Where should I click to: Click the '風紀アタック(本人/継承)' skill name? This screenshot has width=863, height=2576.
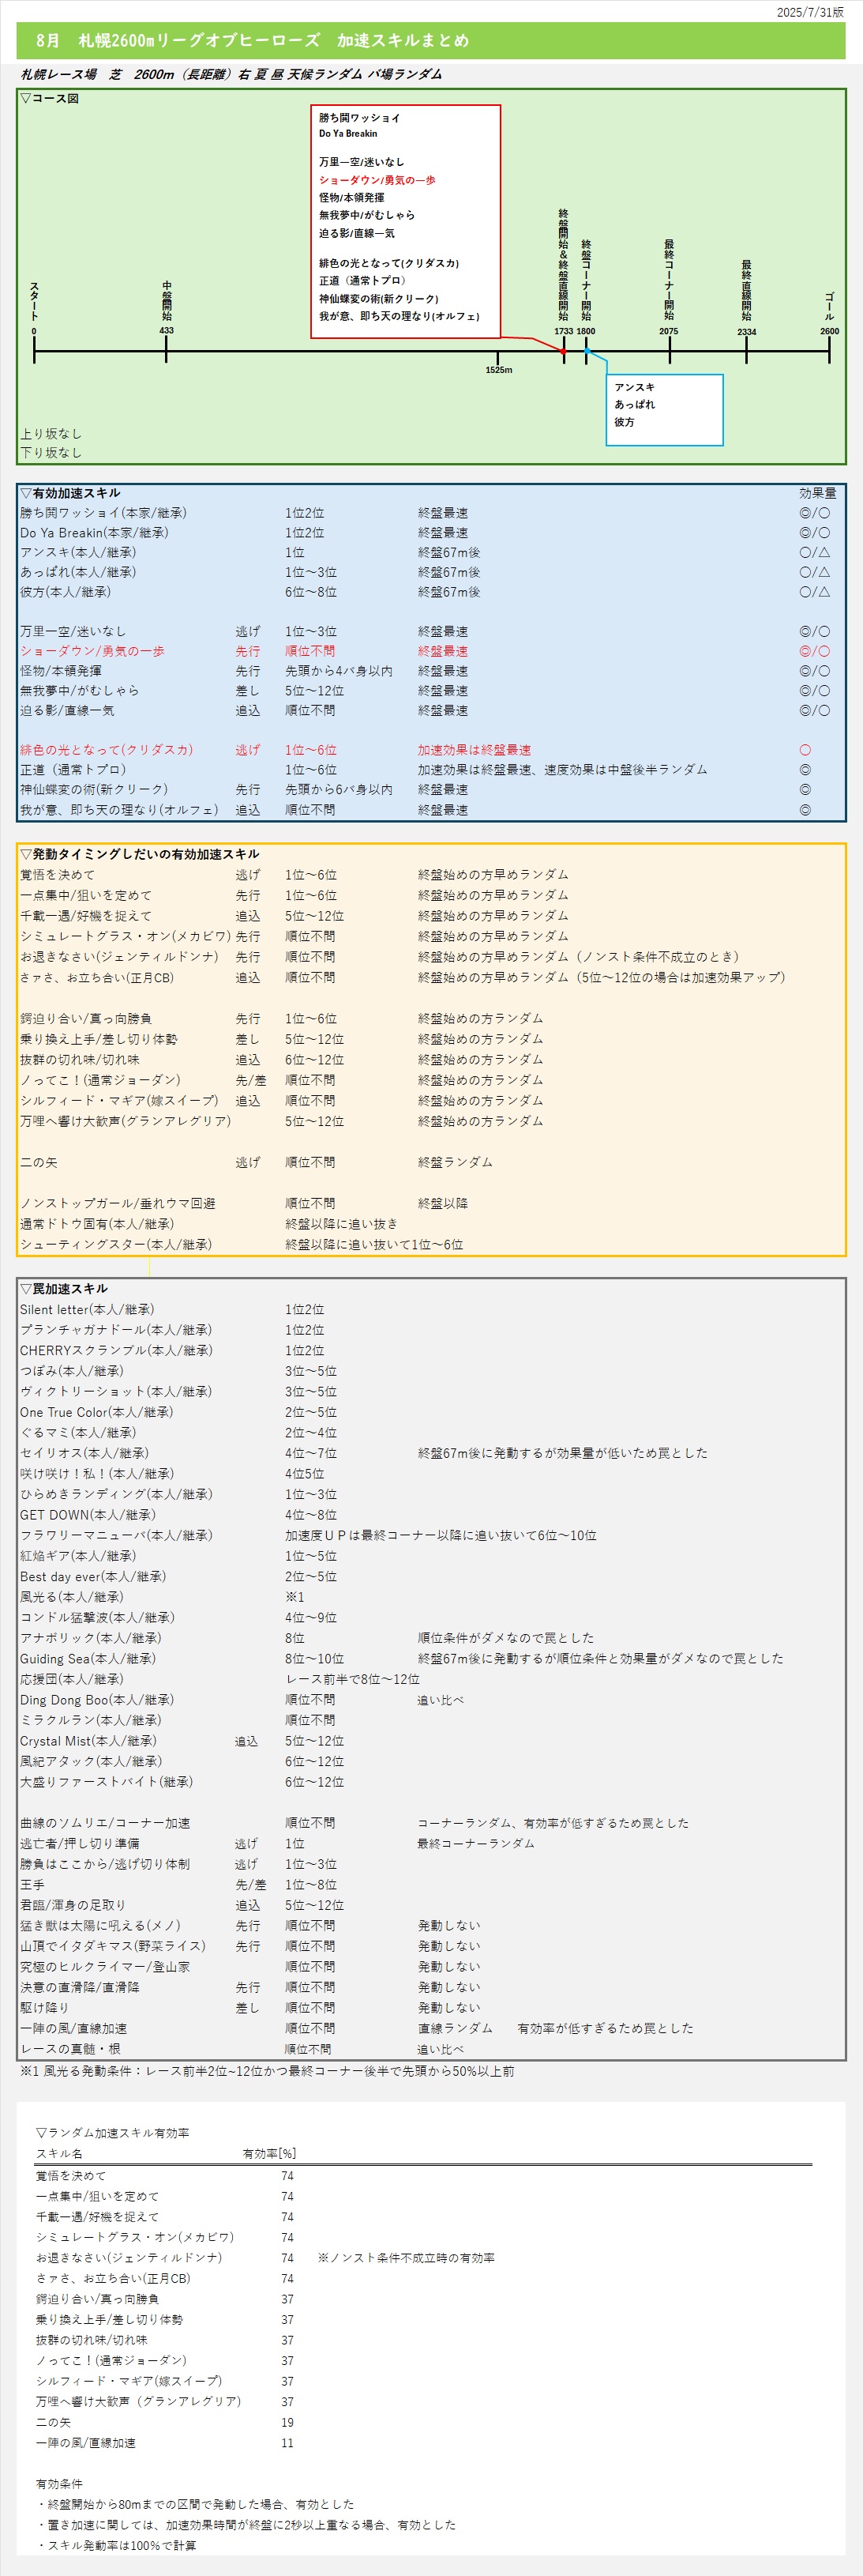click(x=91, y=1762)
